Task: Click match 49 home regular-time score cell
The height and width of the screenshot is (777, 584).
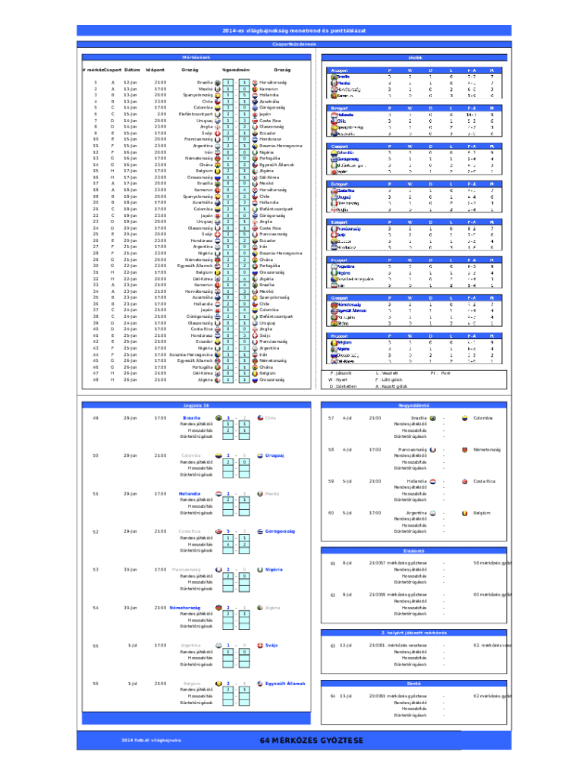Action: [227, 423]
